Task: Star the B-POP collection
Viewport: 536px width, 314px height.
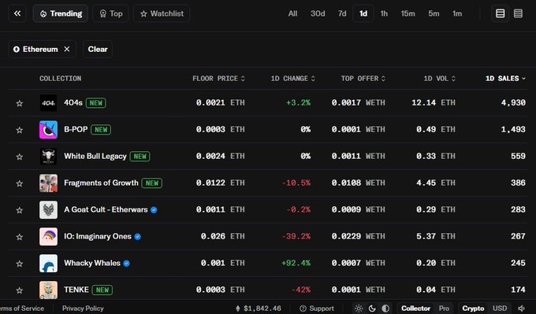Action: pyautogui.click(x=20, y=130)
